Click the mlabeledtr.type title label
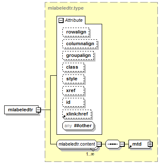The height and width of the screenshot is (164, 162). tap(66, 8)
